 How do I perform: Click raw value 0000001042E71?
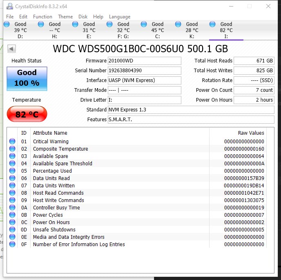244,193
